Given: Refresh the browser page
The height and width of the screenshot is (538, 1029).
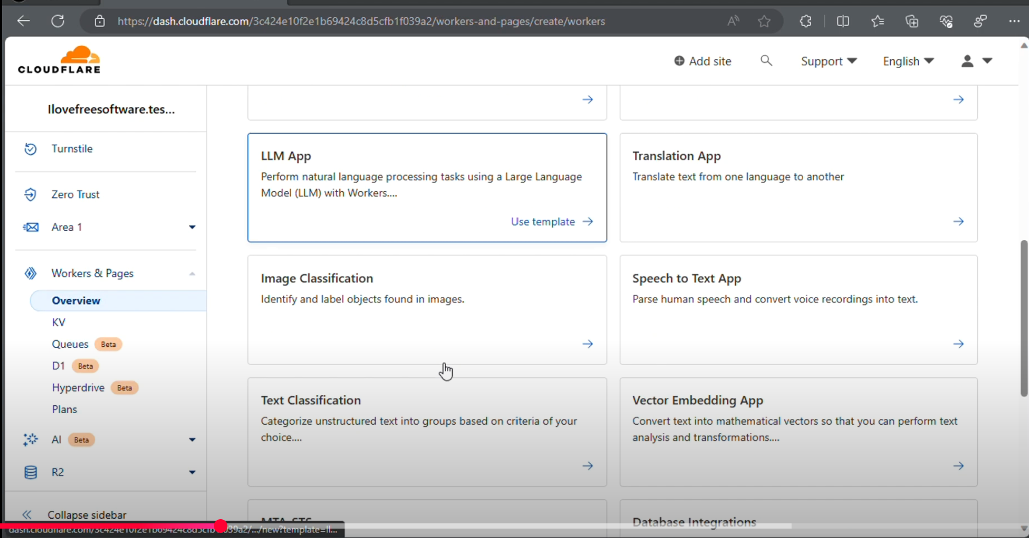Looking at the screenshot, I should pos(58,21).
